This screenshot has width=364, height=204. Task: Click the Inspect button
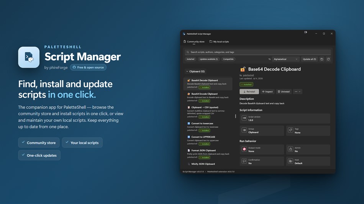coord(267,91)
